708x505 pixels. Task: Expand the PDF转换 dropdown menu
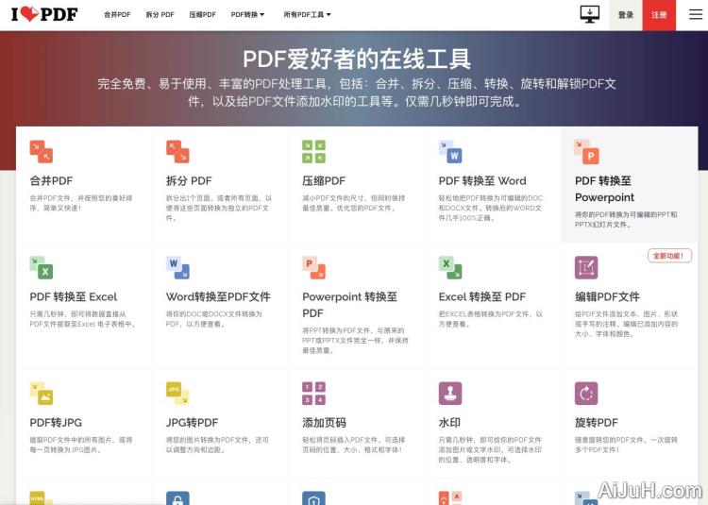click(247, 14)
